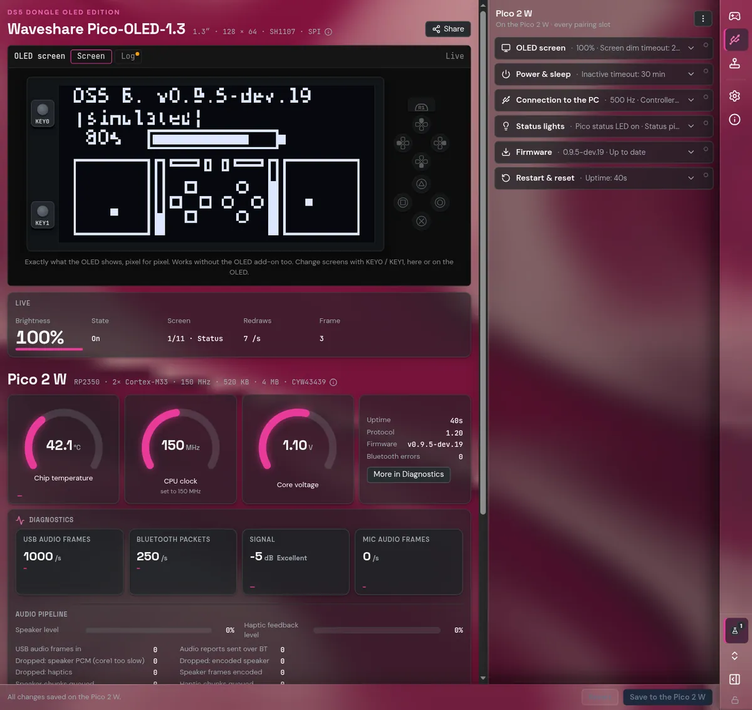Click the D-pad right button
752x710 pixels.
click(x=441, y=143)
